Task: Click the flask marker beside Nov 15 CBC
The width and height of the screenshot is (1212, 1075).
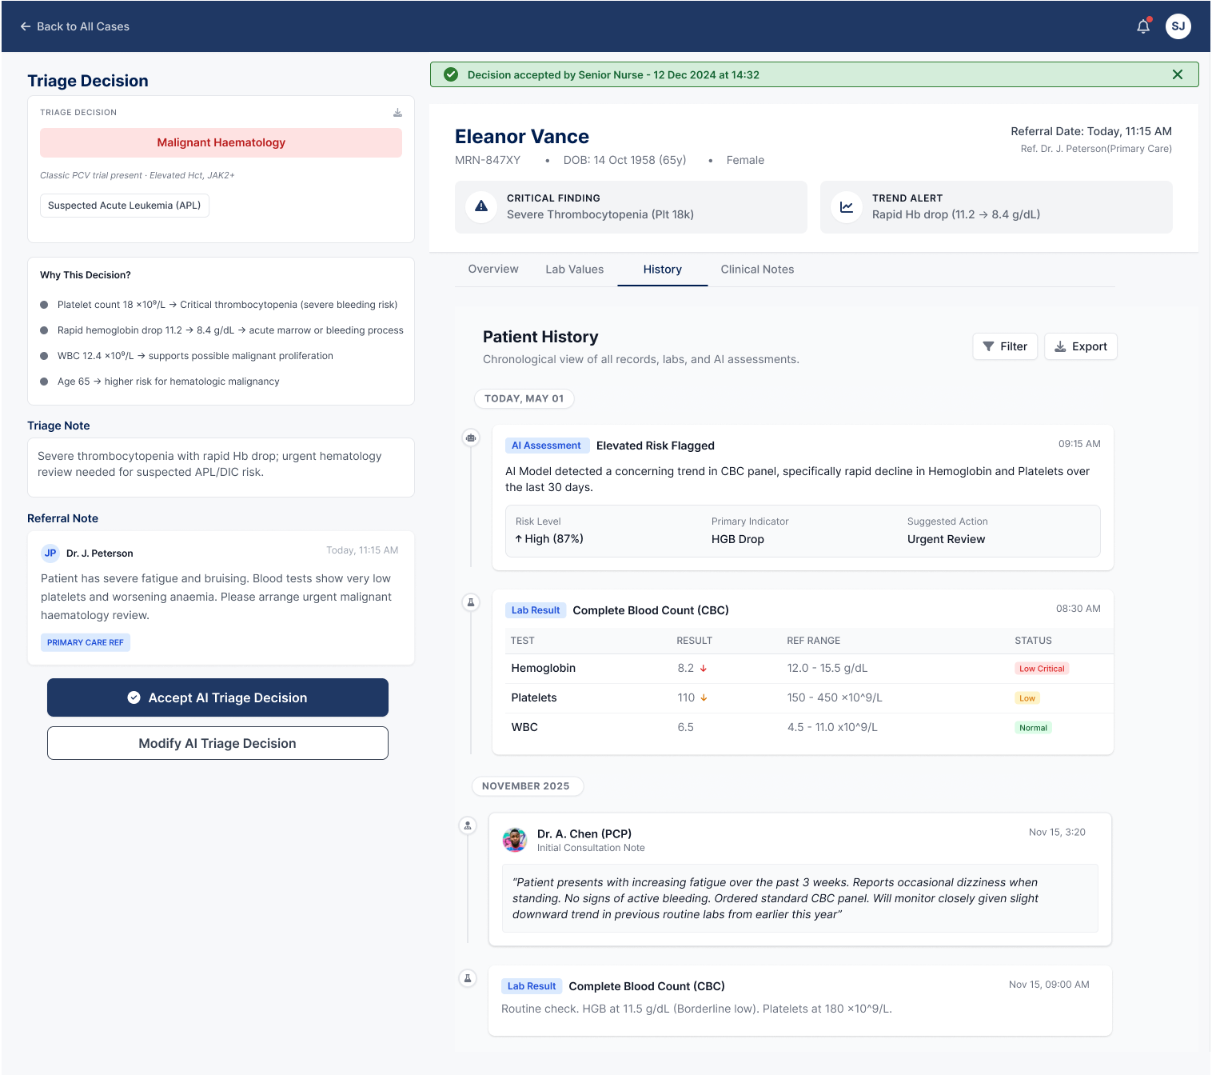Action: pos(468,978)
